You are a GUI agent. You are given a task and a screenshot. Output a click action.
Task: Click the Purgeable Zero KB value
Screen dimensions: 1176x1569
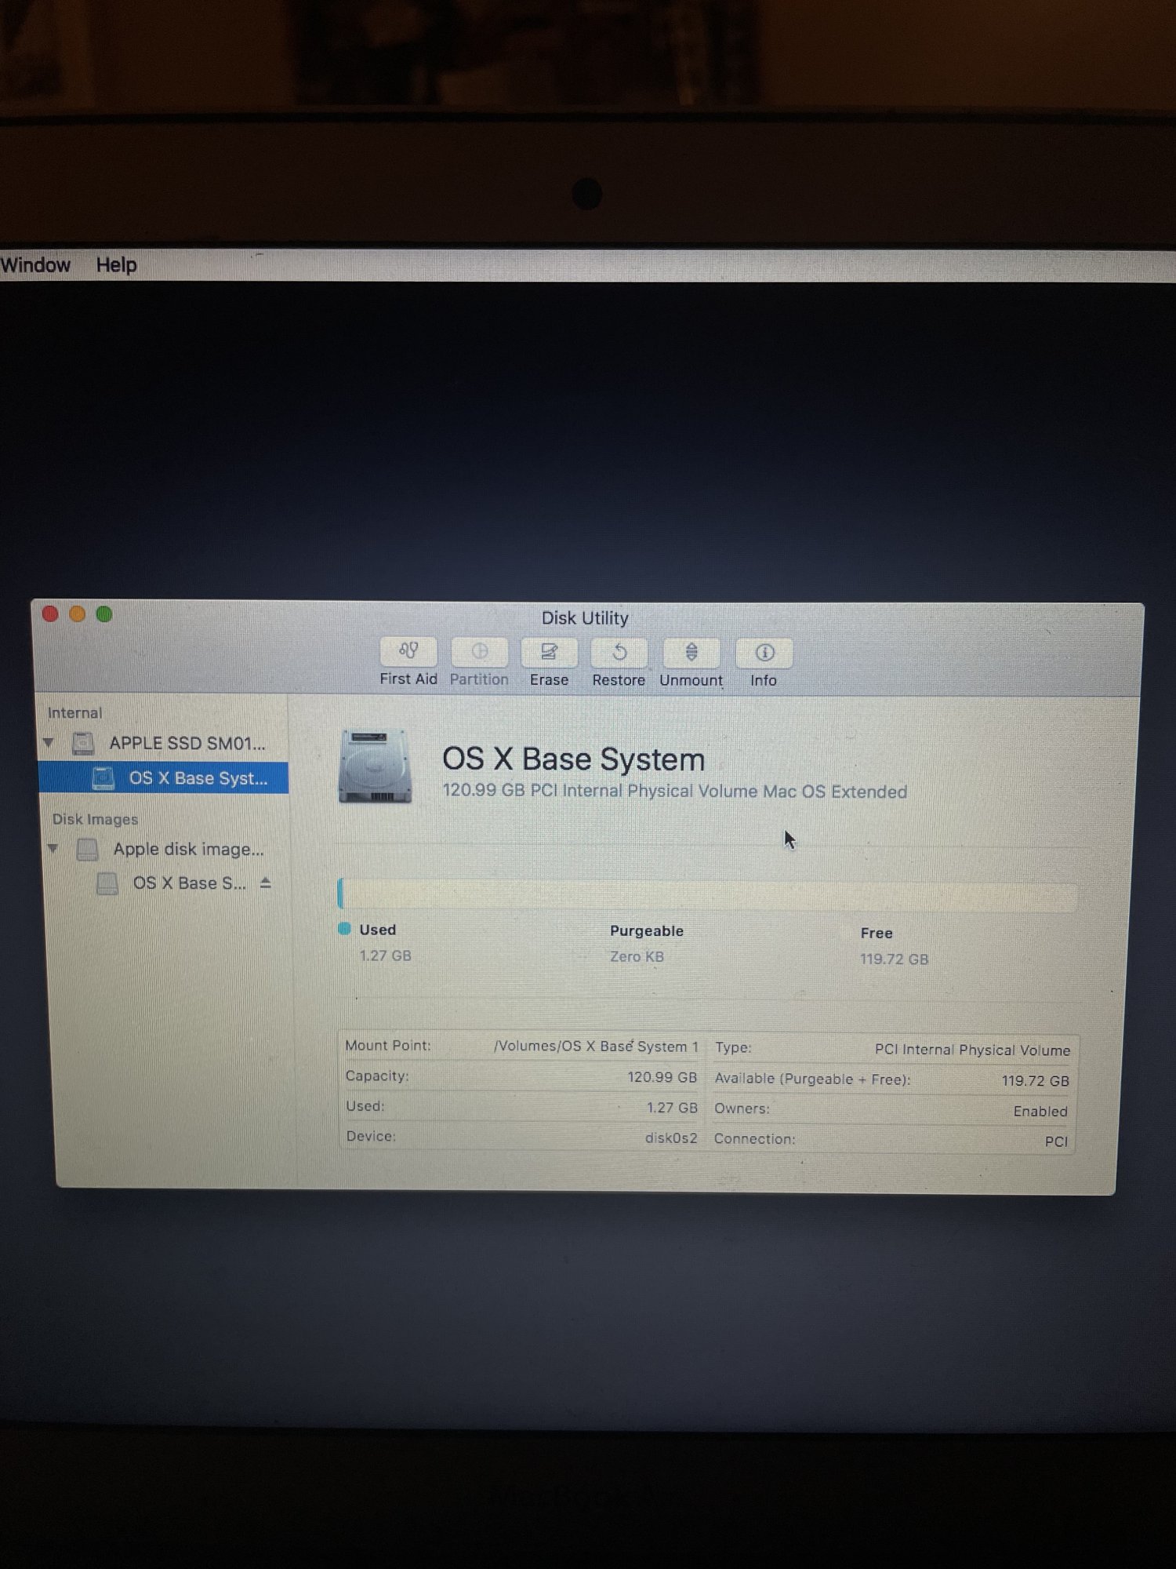pyautogui.click(x=637, y=957)
